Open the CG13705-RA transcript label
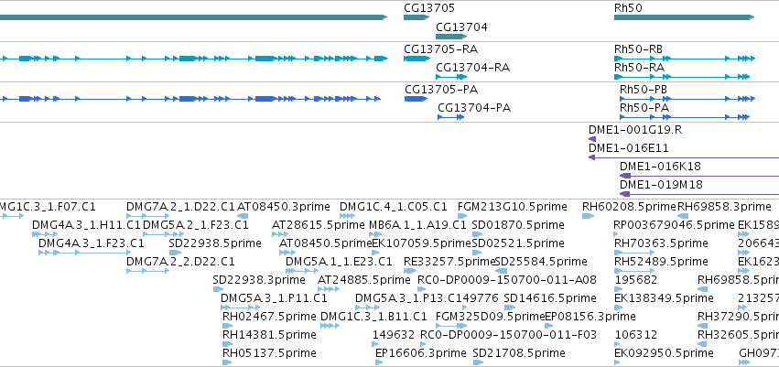The height and width of the screenshot is (367, 779). click(x=441, y=49)
